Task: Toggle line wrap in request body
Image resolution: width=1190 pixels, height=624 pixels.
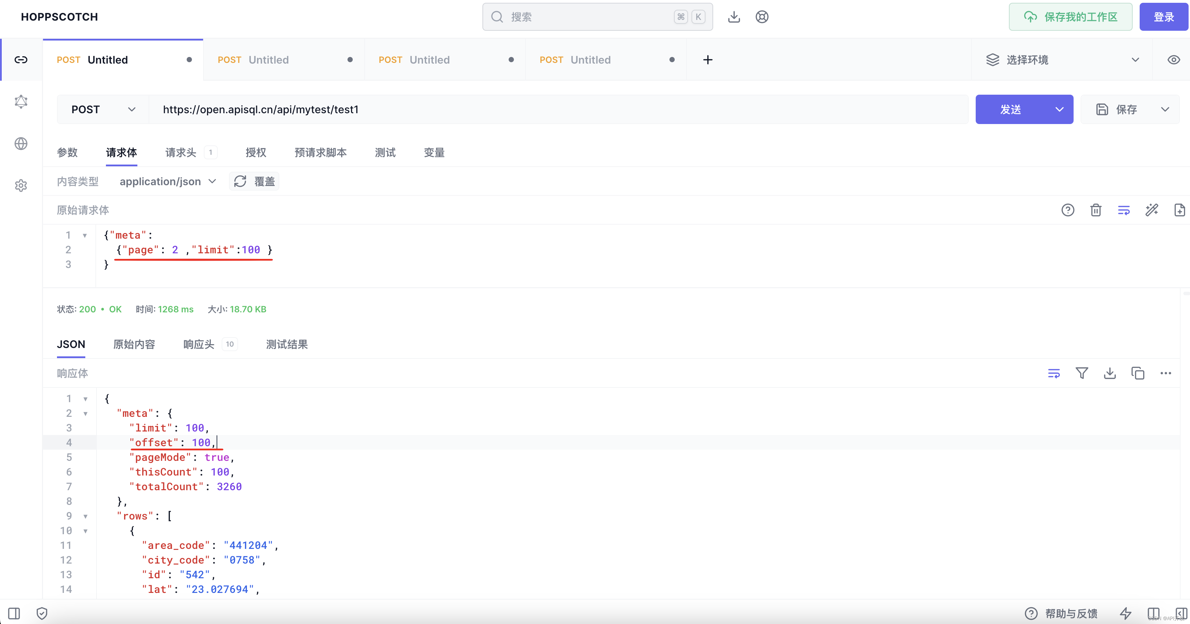Action: coord(1124,210)
